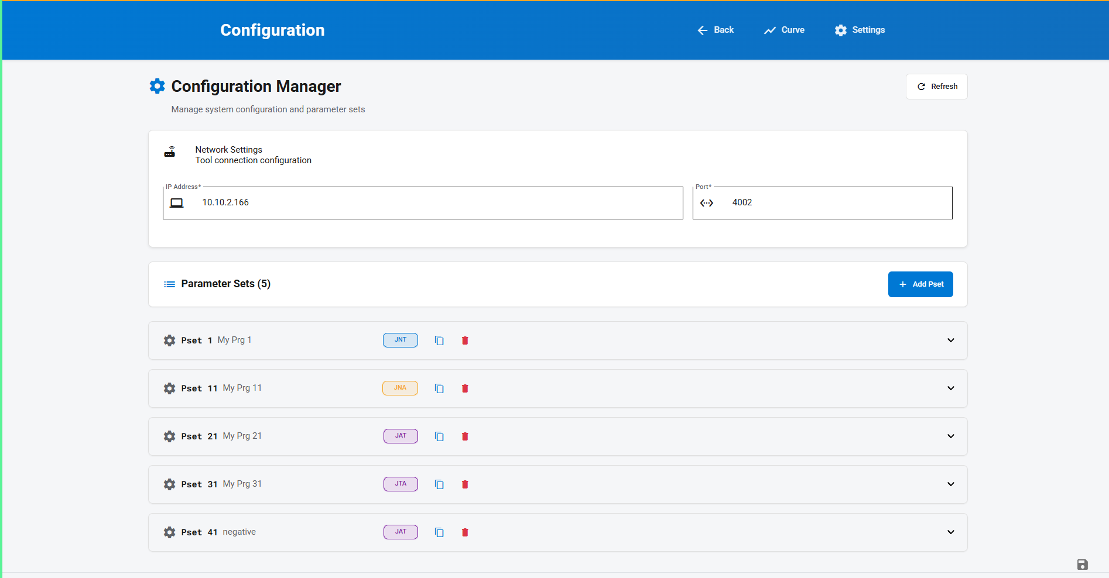
Task: Click gear icon of Pset 41
Action: pos(170,532)
